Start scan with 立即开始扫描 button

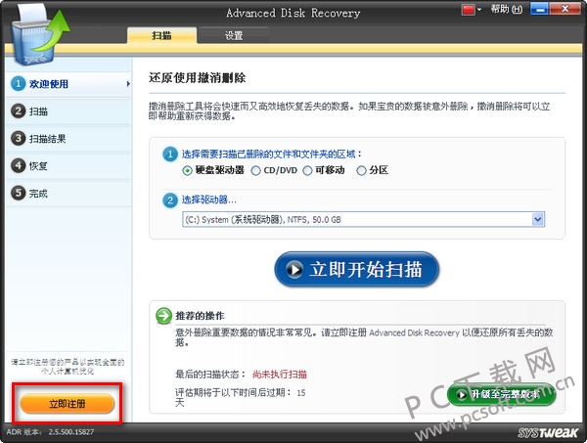click(357, 269)
